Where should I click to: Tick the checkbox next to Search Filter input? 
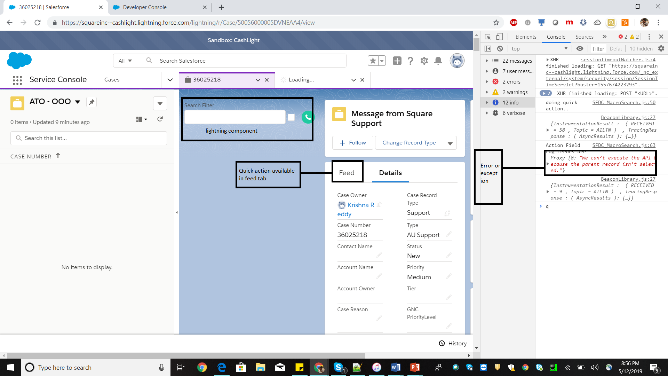pyautogui.click(x=291, y=117)
